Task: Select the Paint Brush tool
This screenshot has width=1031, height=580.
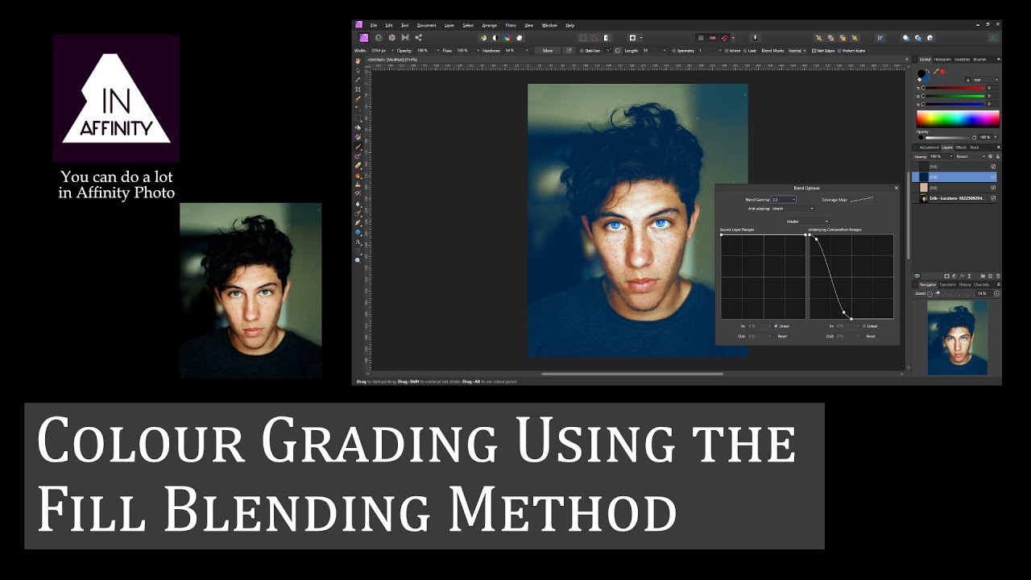Action: click(x=358, y=148)
